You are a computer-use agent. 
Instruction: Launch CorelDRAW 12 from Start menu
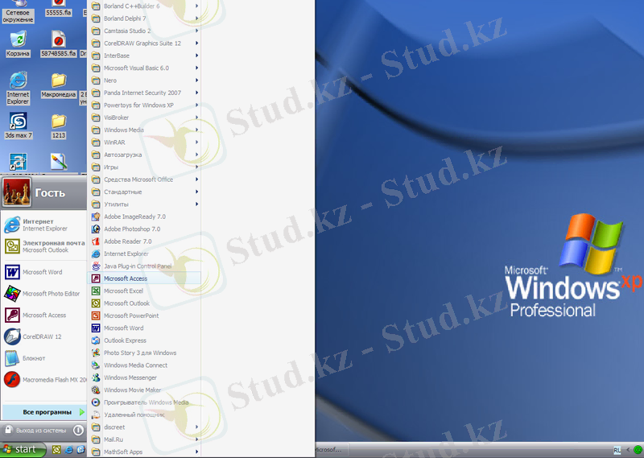44,336
